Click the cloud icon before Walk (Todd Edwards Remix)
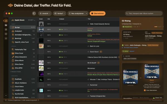Image resolution: width=167 pixels, height=104 pixels. pos(88,24)
